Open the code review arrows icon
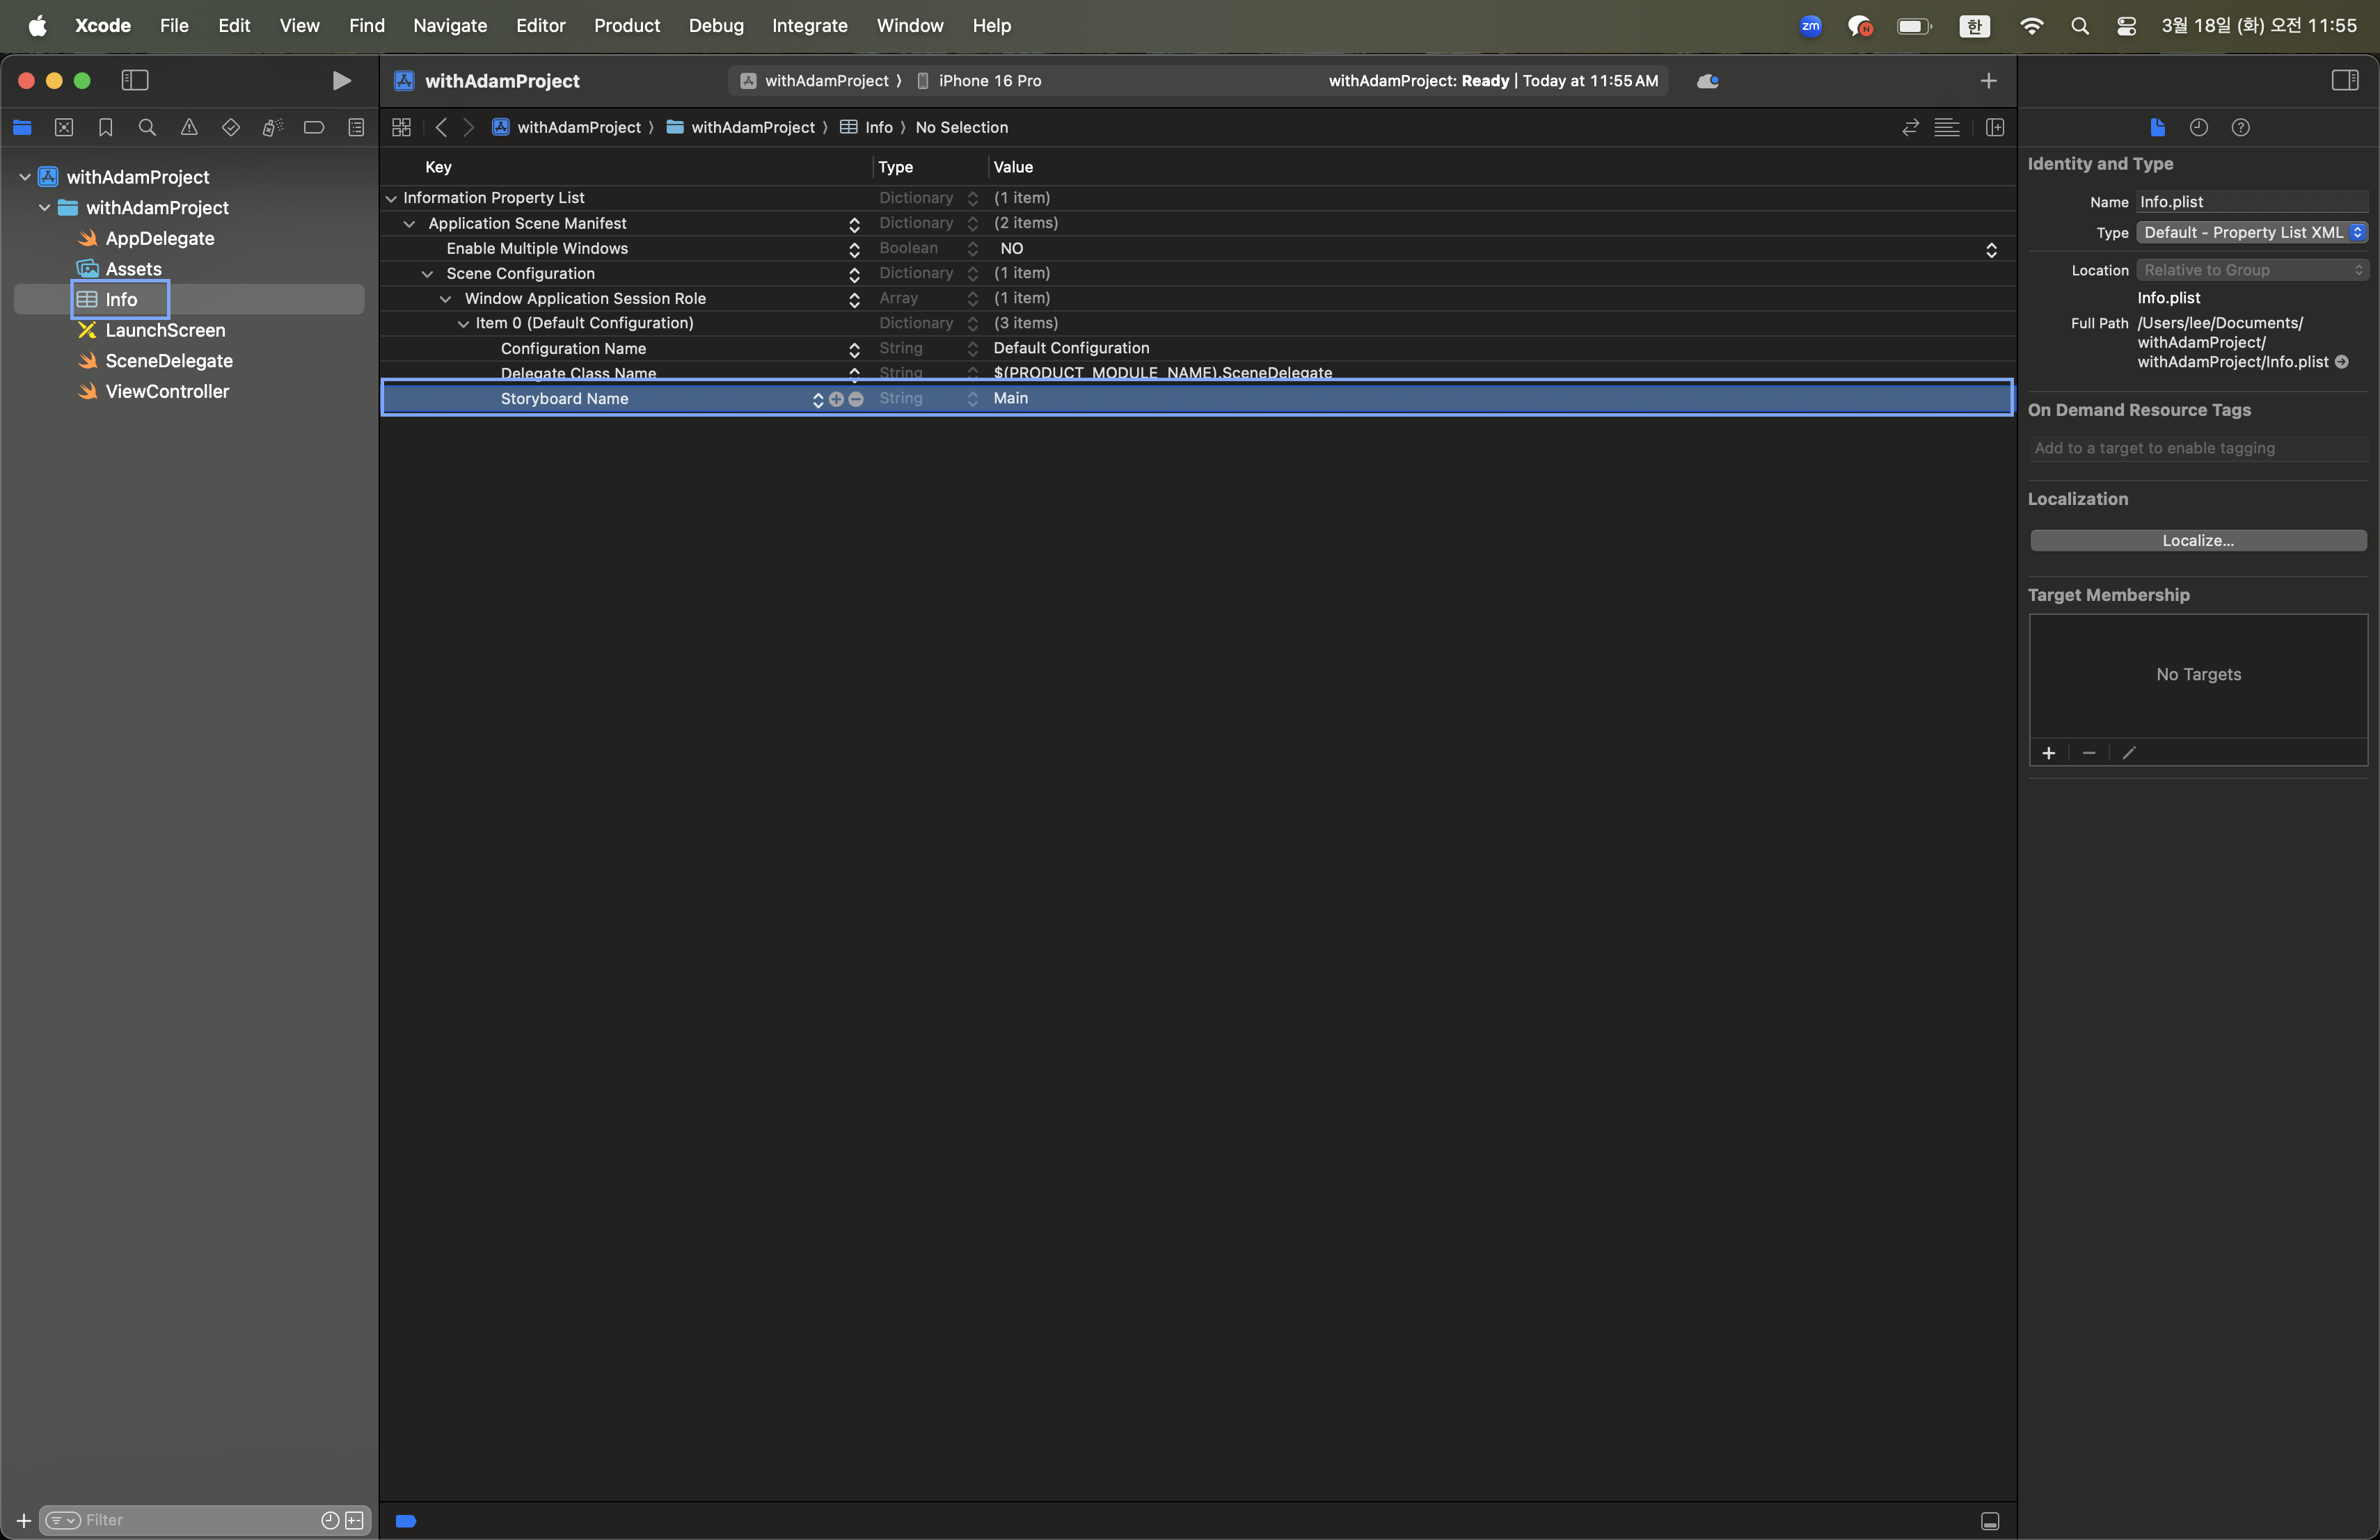 coord(1910,127)
